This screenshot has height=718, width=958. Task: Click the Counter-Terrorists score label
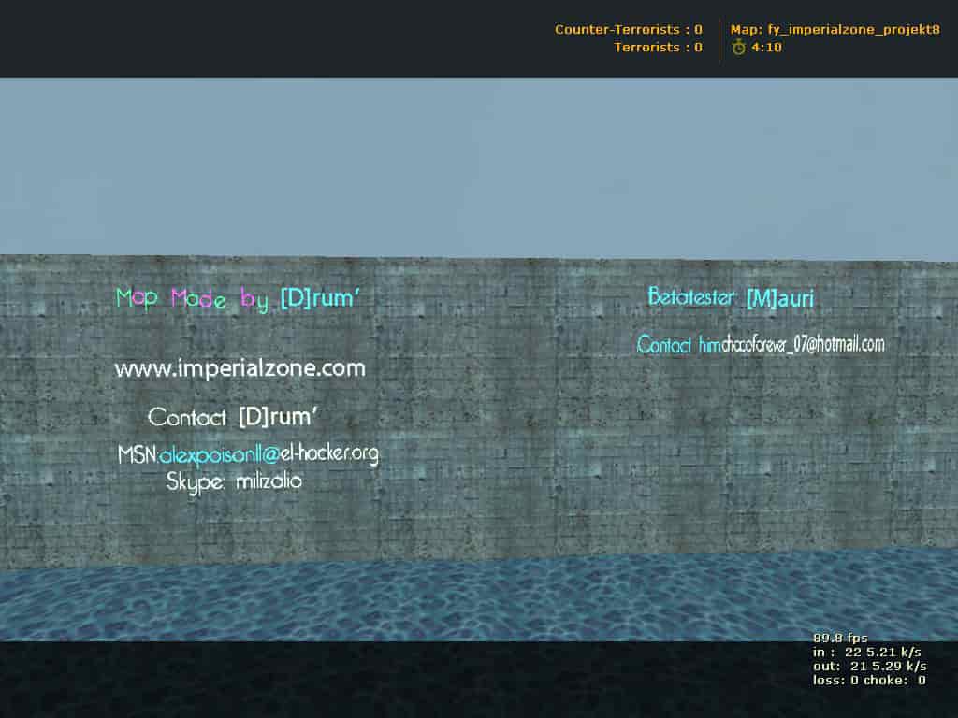click(628, 29)
